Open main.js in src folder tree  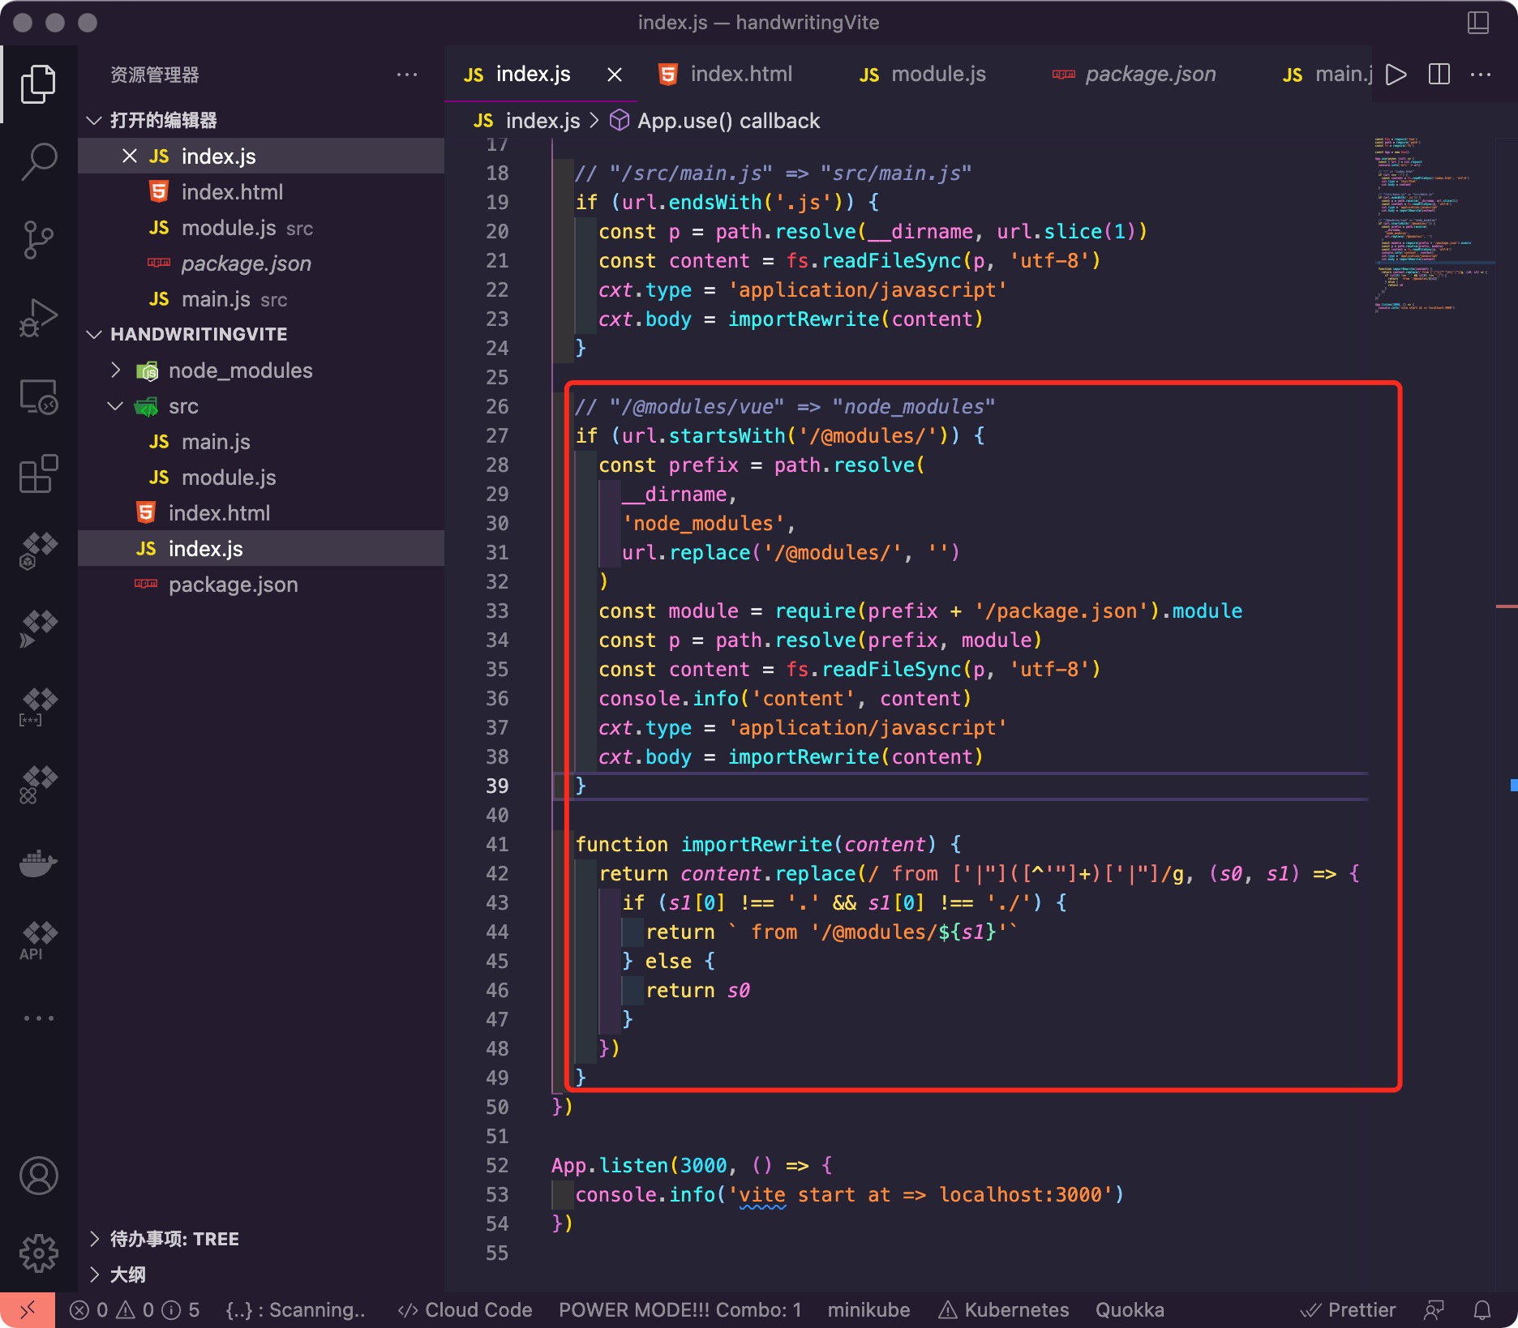click(261, 442)
